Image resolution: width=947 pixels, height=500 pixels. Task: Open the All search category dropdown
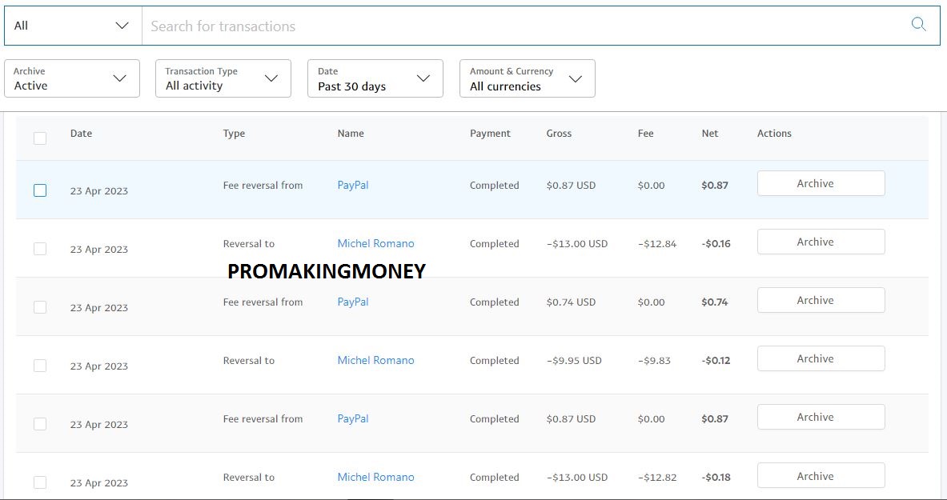coord(73,26)
